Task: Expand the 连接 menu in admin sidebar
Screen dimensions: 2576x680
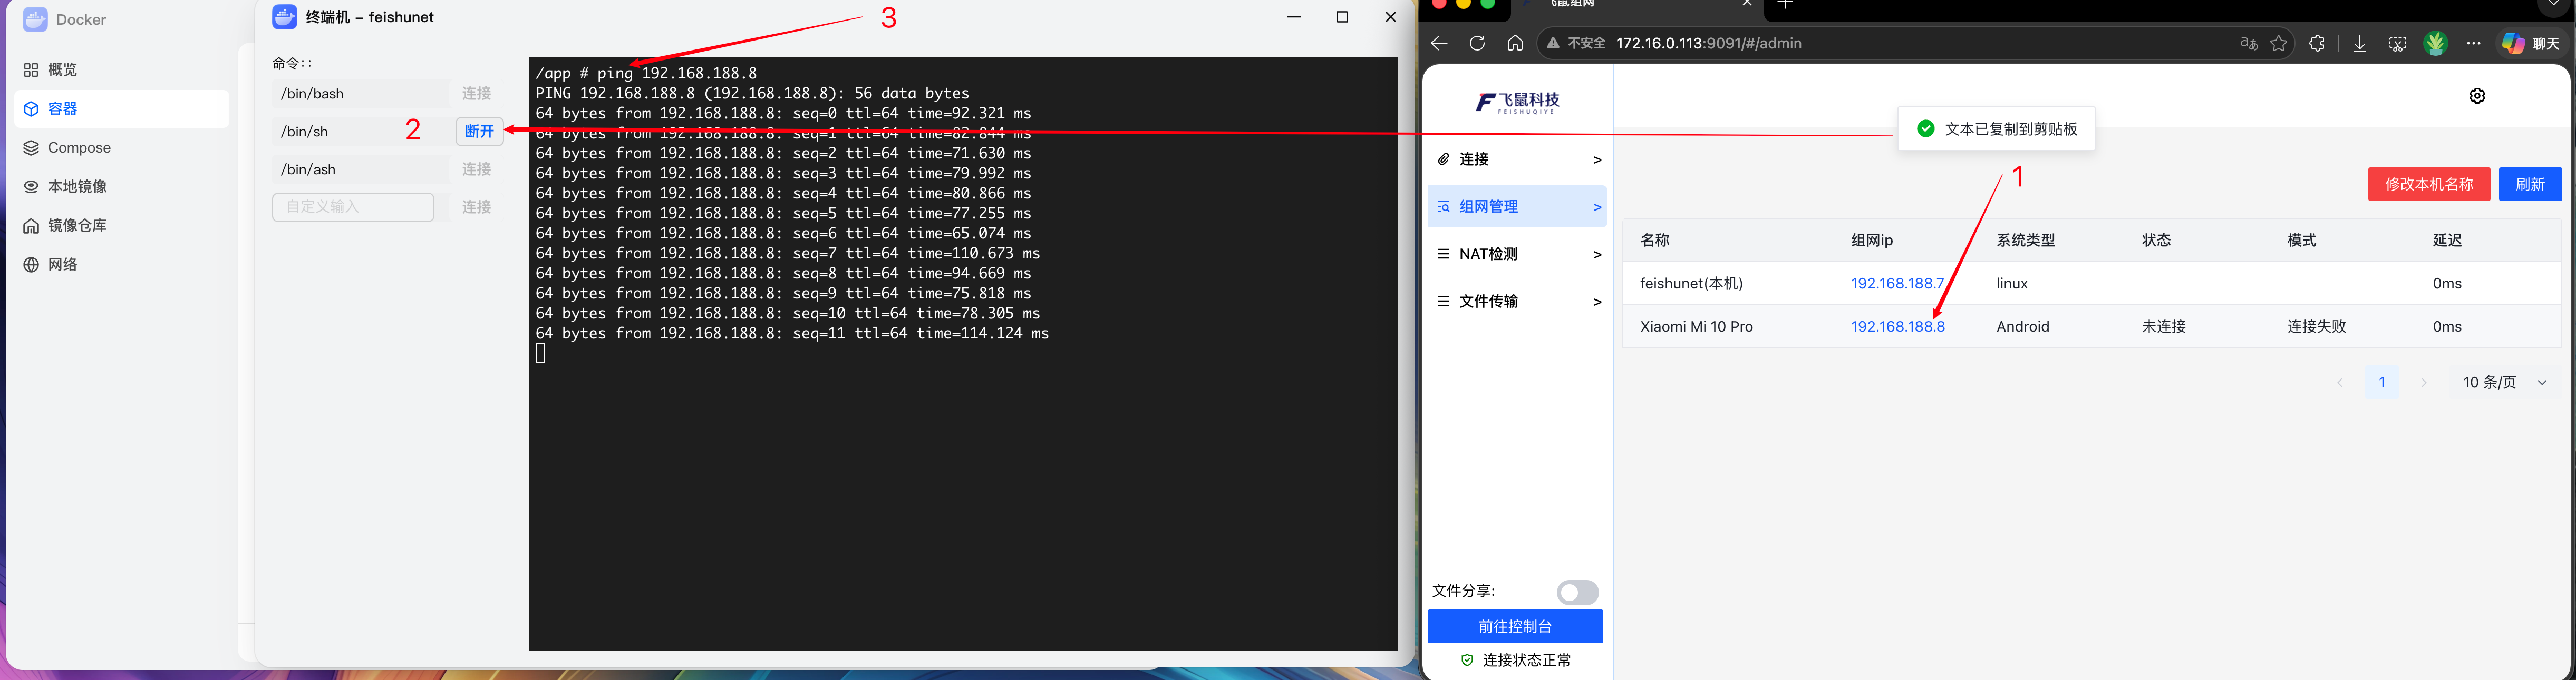Action: (1517, 160)
